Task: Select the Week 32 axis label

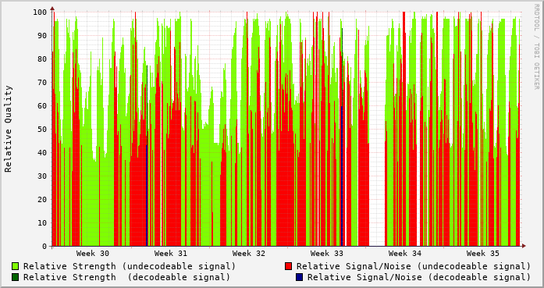Action: pyautogui.click(x=248, y=254)
